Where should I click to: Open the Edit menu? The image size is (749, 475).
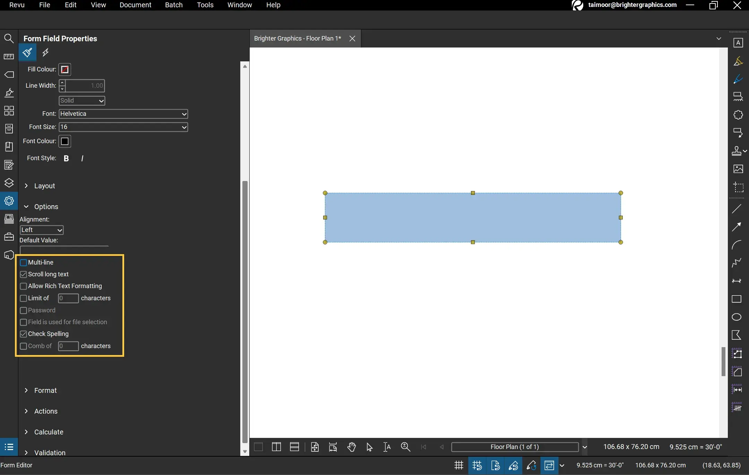(x=70, y=5)
